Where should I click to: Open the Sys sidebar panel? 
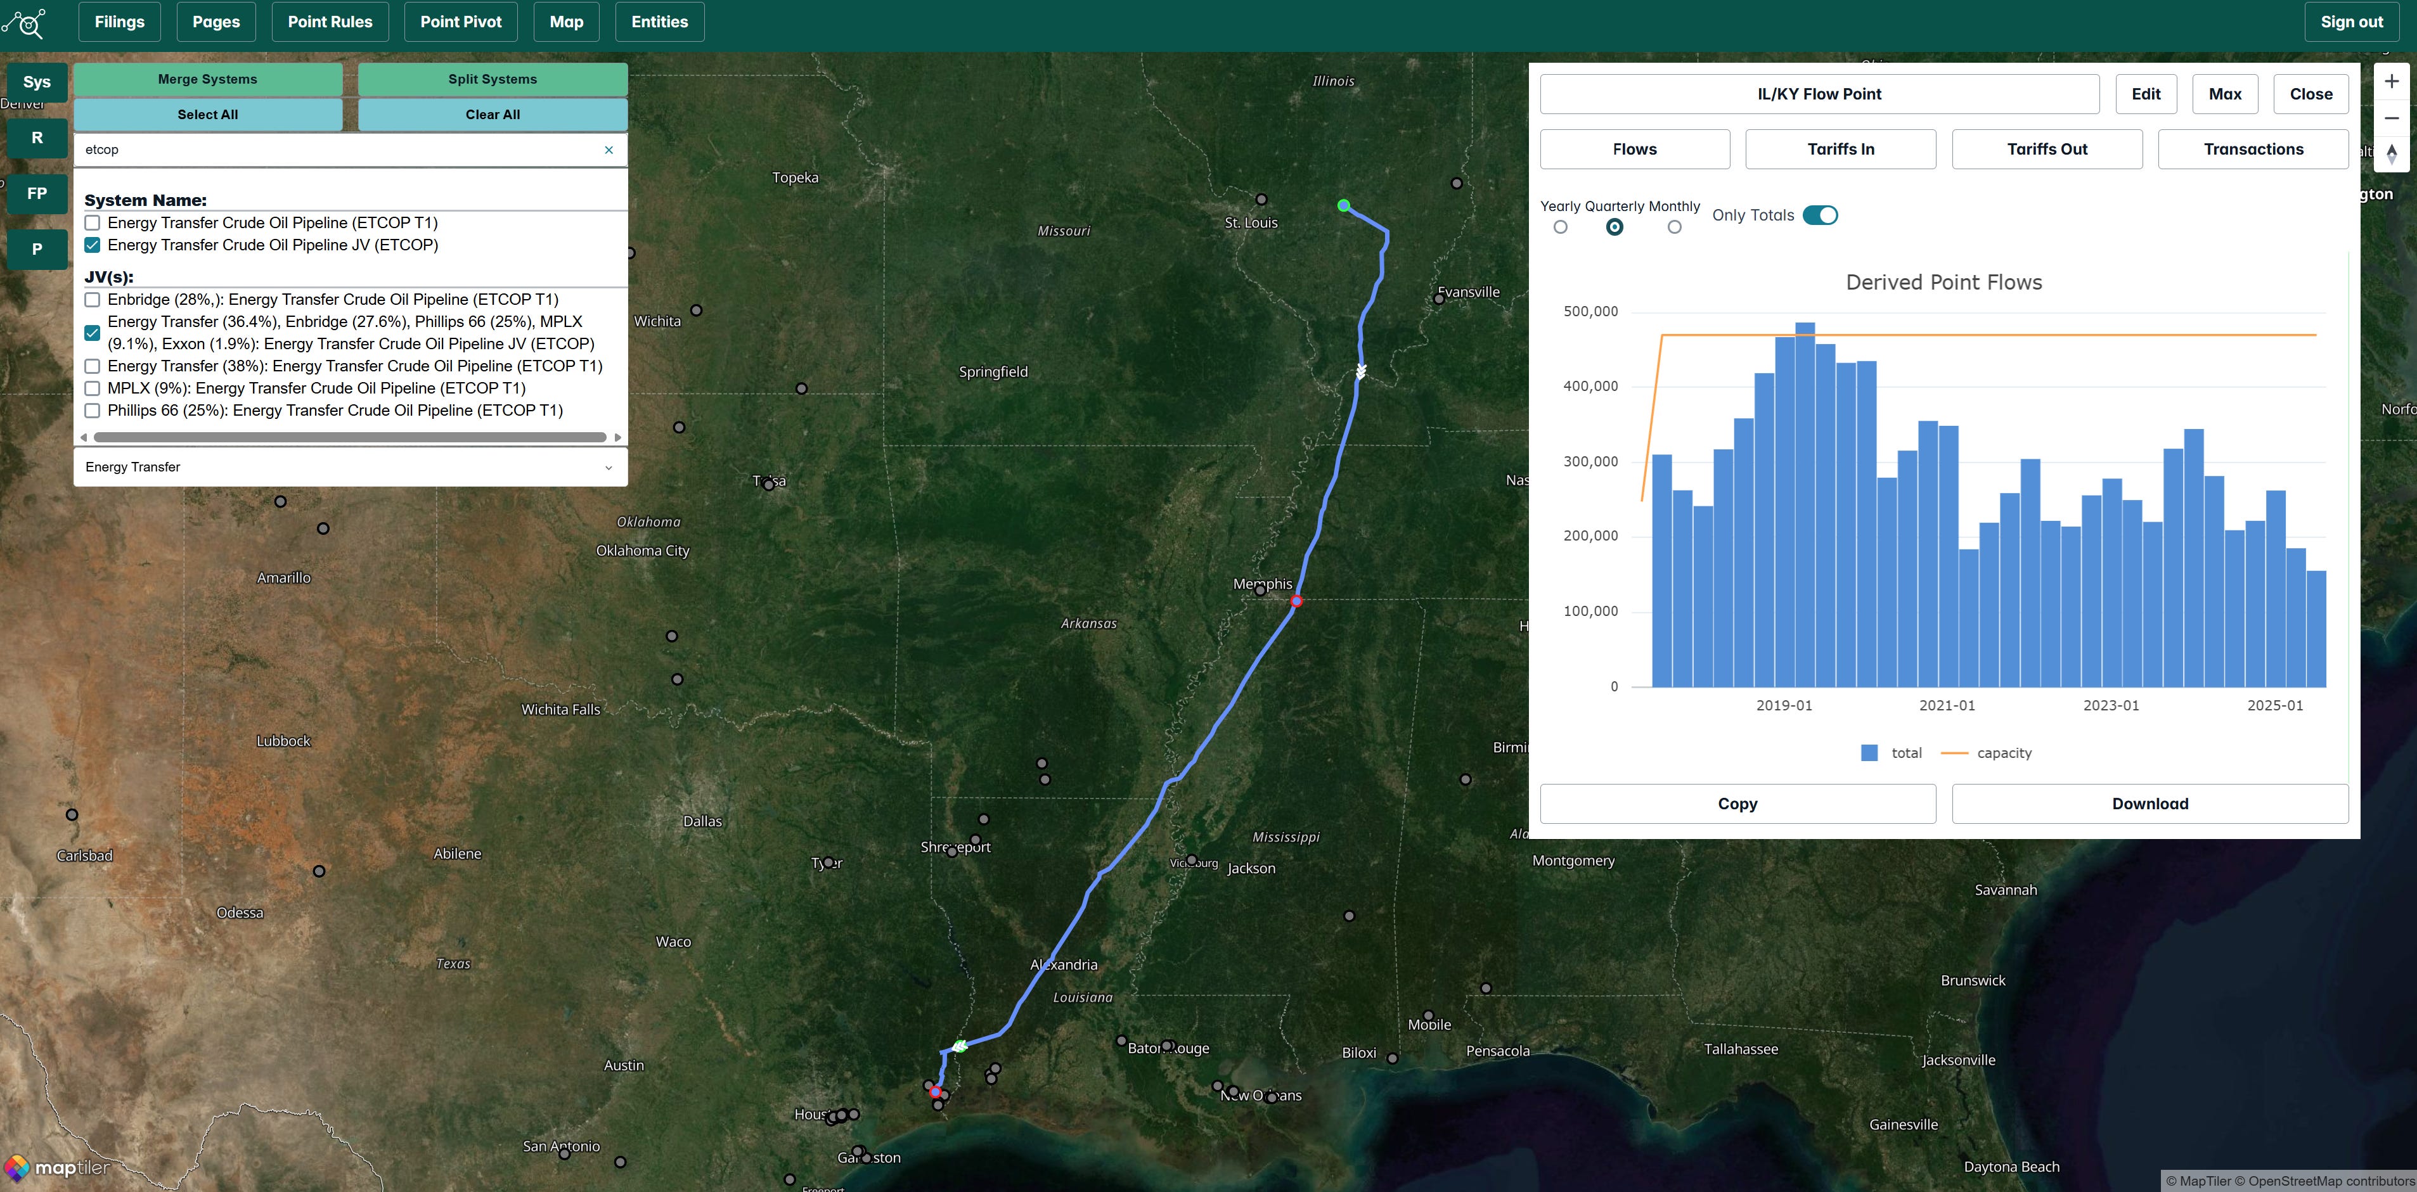37,82
